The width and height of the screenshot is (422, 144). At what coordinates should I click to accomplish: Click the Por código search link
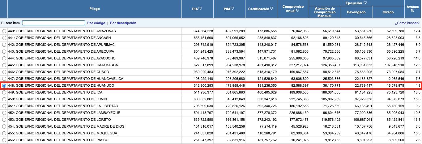coord(96,23)
